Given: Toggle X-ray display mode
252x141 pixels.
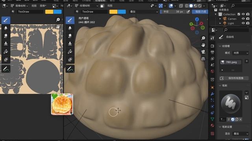Looking at the screenshot, I should point(181,6).
